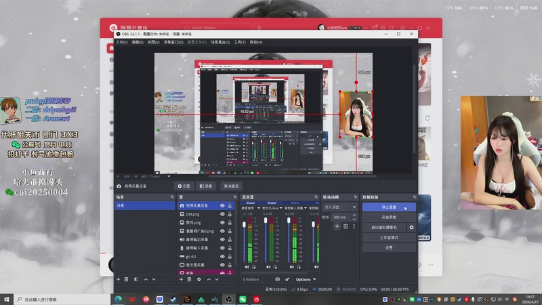Toggle visibility of 234.png source
The width and height of the screenshot is (542, 305).
222,214
